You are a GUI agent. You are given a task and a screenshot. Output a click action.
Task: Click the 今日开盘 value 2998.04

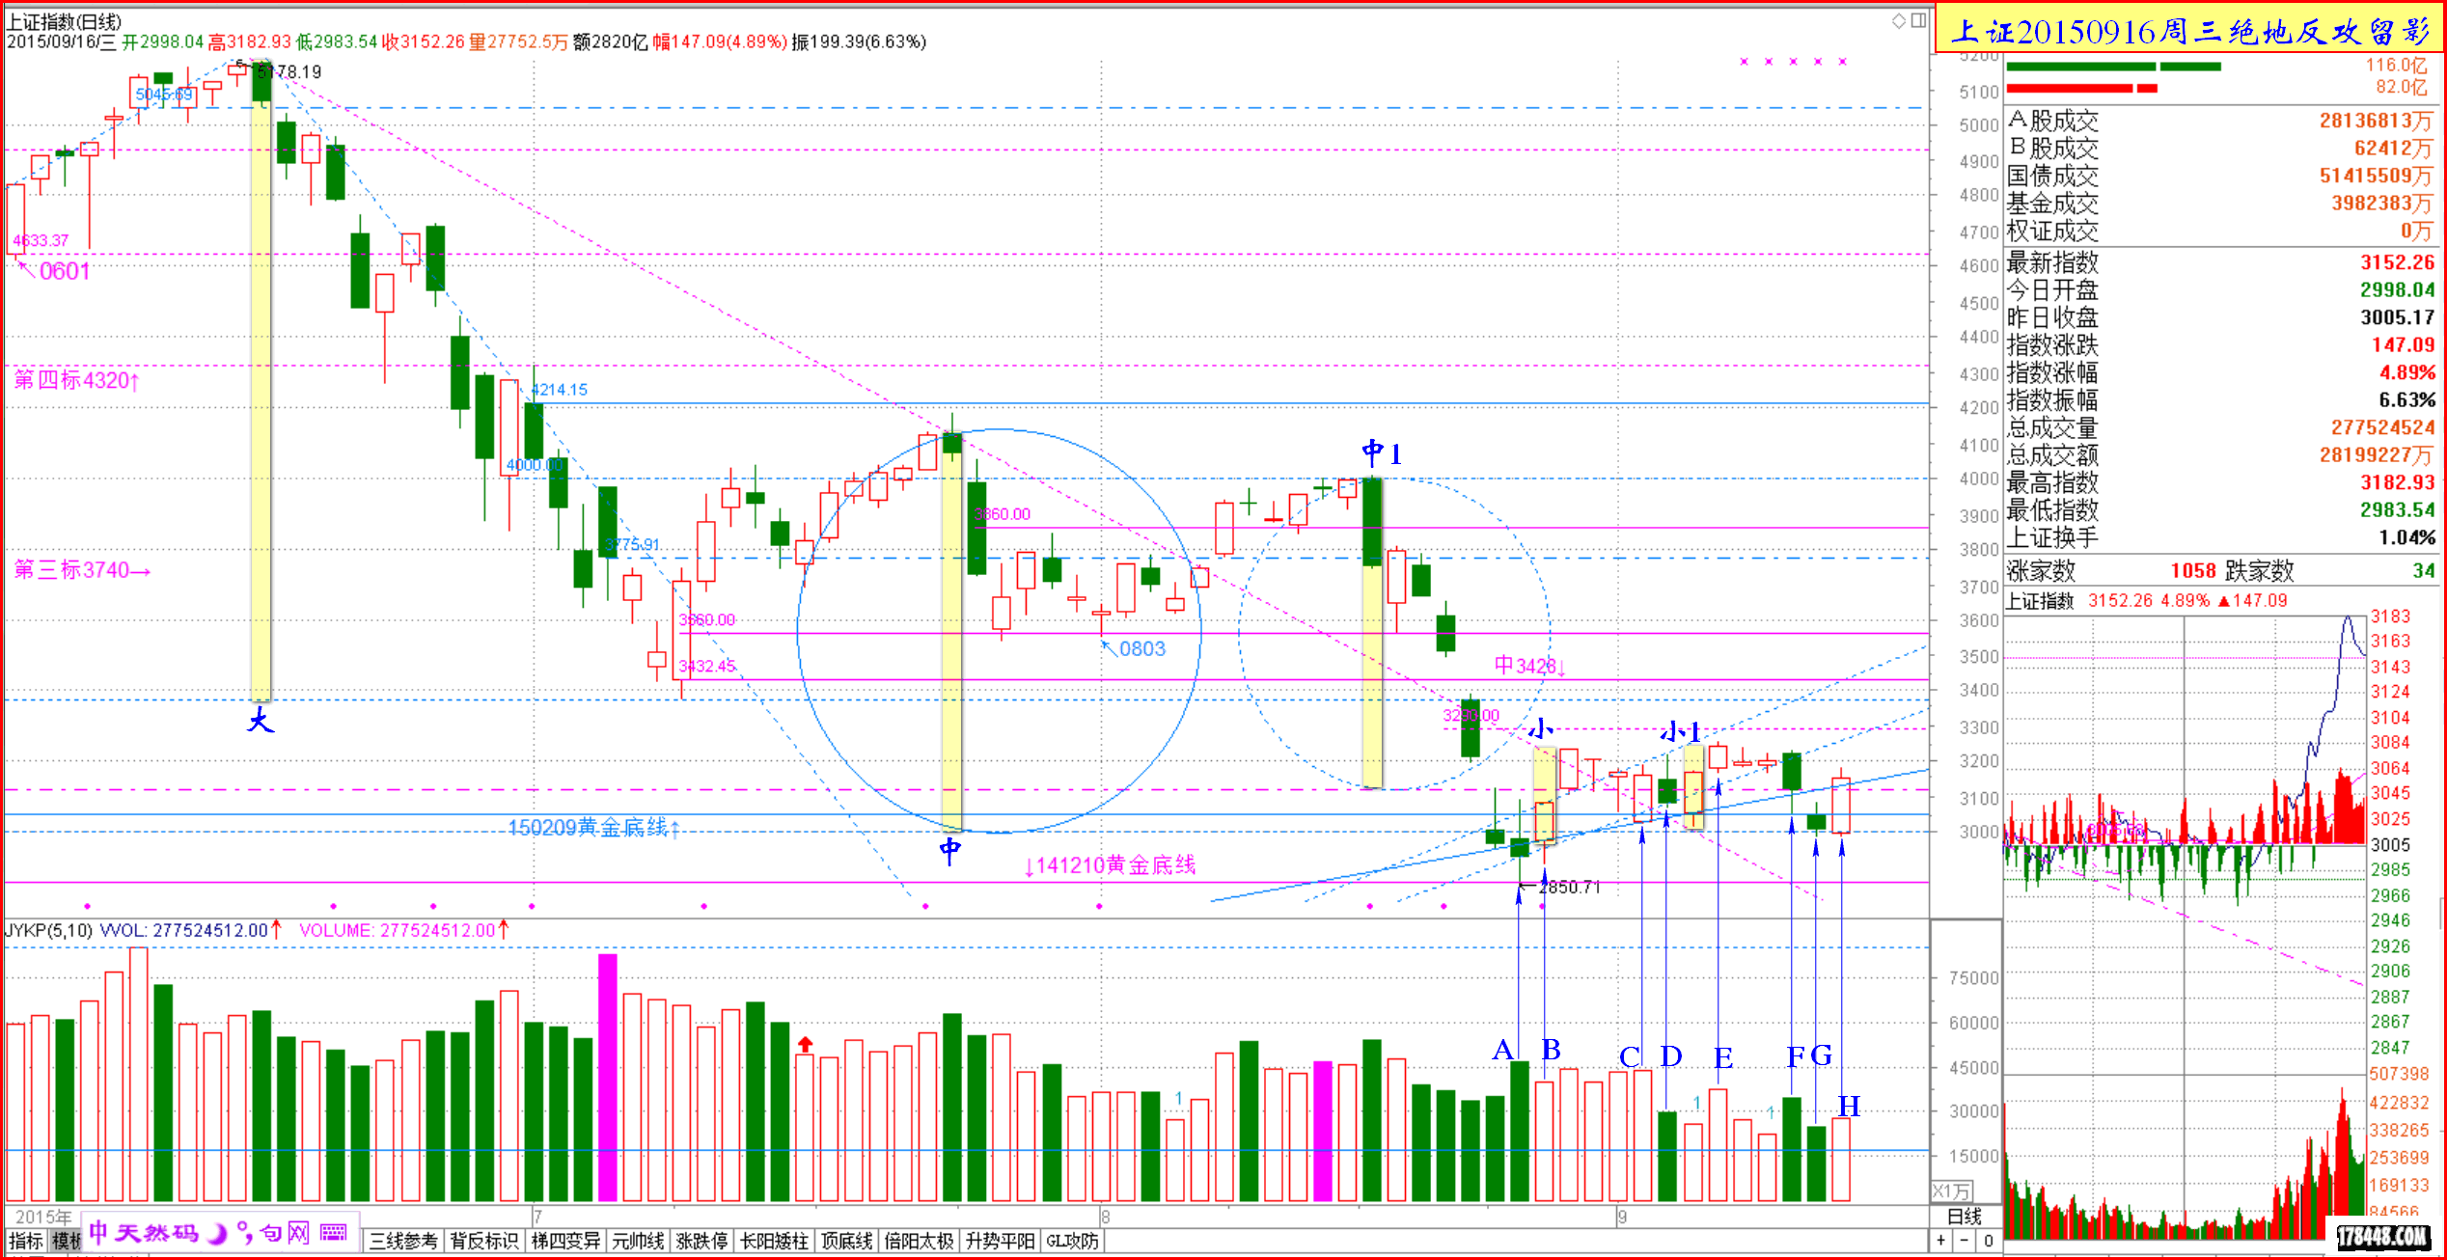(x=2397, y=289)
